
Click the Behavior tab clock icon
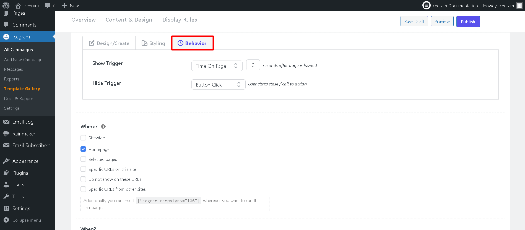[x=180, y=43]
